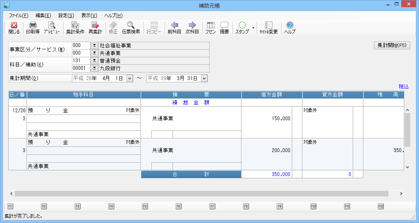Expand the 普通預金 account code dropdown
419x223 pixels.
tap(94, 61)
